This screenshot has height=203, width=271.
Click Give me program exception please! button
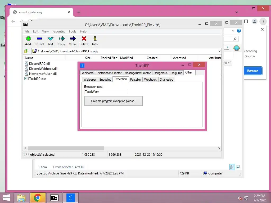click(113, 101)
